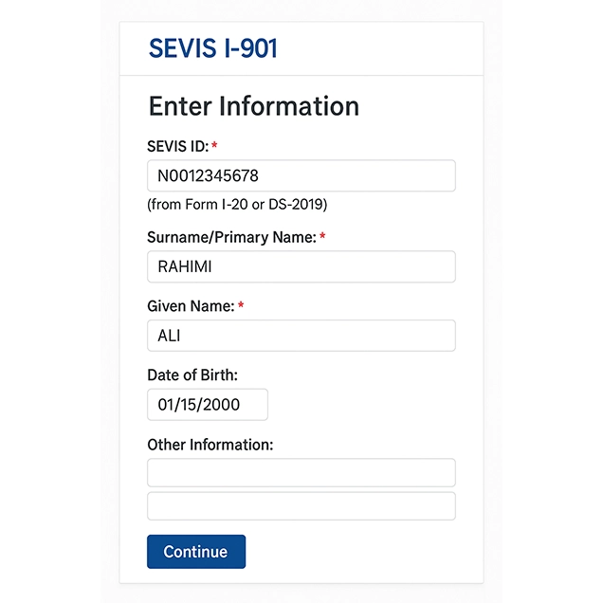Screen dimensions: 603x603
Task: Click the Form I-20 or DS-2019 hint text
Action: [237, 204]
